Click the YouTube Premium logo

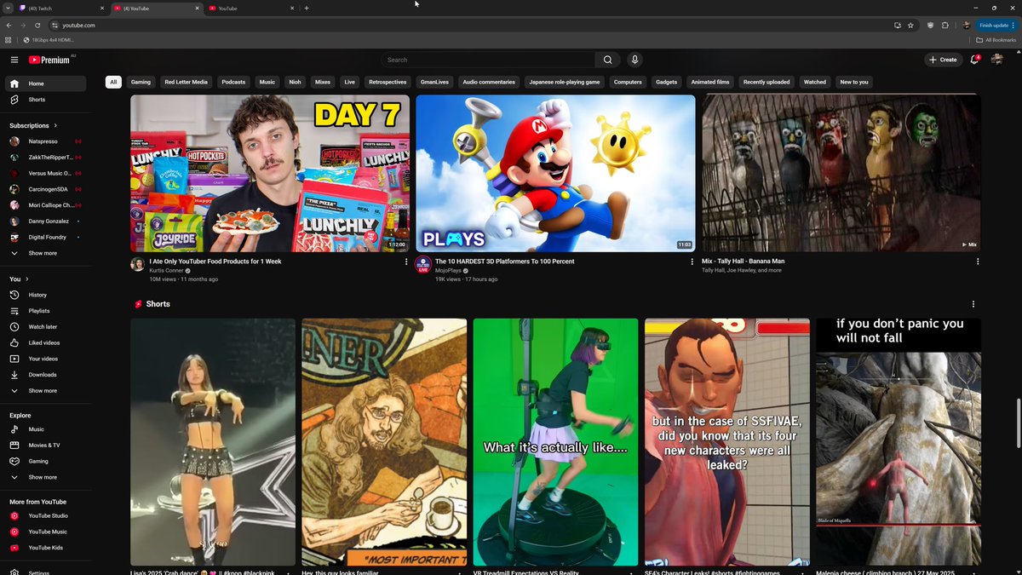pyautogui.click(x=50, y=60)
